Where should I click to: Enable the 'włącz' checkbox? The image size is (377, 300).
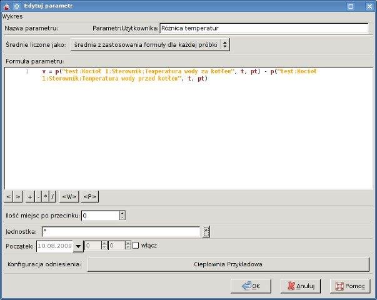coord(136,246)
